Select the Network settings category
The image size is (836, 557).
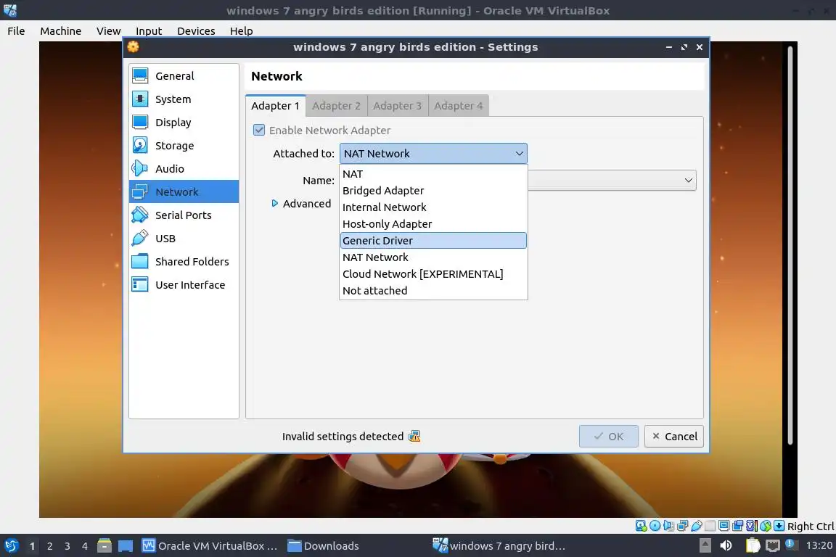184,192
